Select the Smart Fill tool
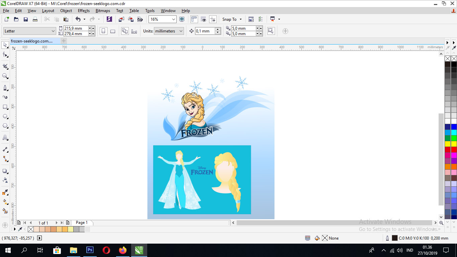The width and height of the screenshot is (457, 257). point(5,211)
